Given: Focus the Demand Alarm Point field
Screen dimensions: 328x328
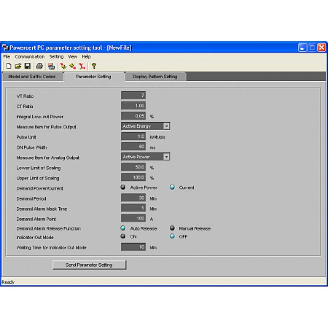Looking at the screenshot, I should 133,219.
